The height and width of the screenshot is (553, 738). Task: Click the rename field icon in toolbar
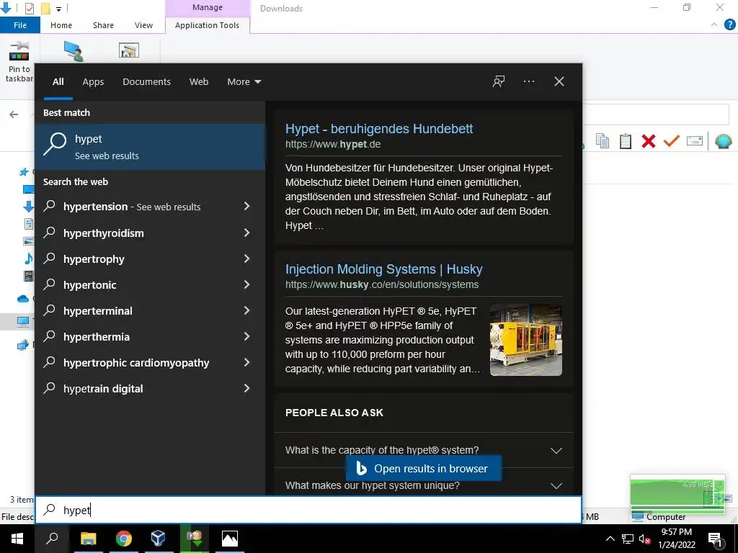pyautogui.click(x=695, y=140)
